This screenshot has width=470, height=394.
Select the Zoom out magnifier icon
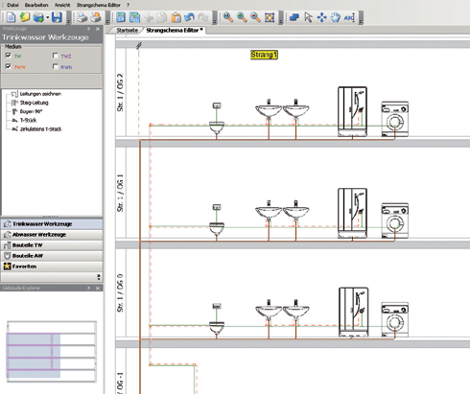coord(255,17)
